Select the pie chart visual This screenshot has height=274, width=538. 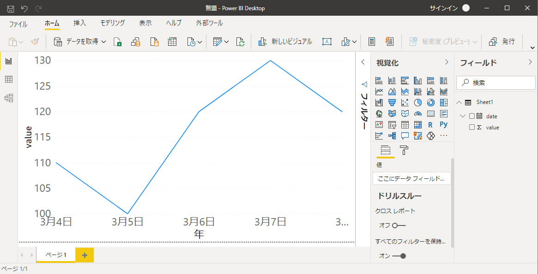(417, 102)
